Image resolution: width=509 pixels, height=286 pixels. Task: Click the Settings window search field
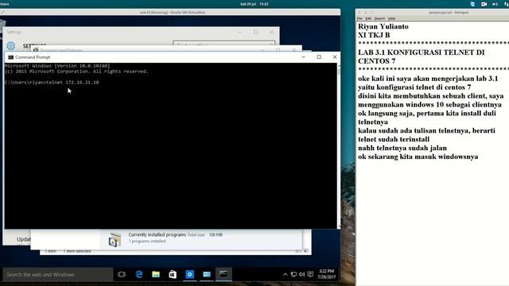tap(224, 44)
